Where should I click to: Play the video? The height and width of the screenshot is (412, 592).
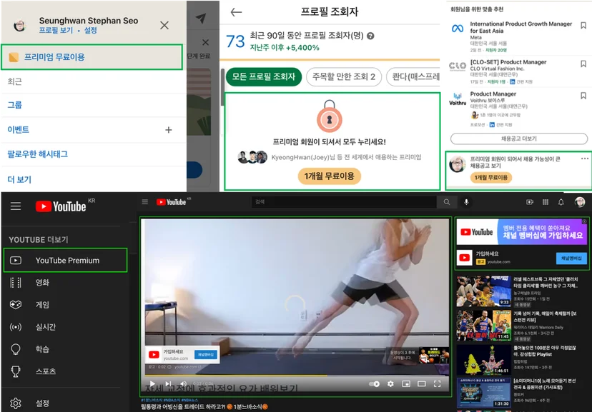point(152,383)
